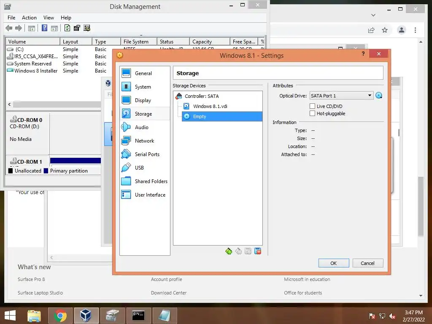Choose a disk file via optical disc icon
Screen dimensions: 432x324
379,96
